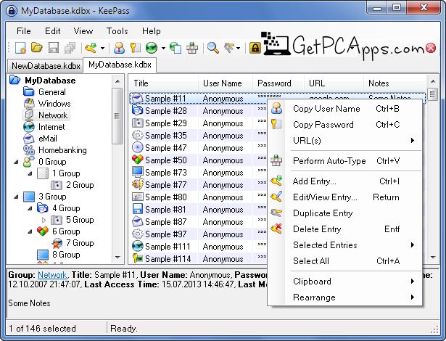
Task: Open the File menu
Action: 24,31
